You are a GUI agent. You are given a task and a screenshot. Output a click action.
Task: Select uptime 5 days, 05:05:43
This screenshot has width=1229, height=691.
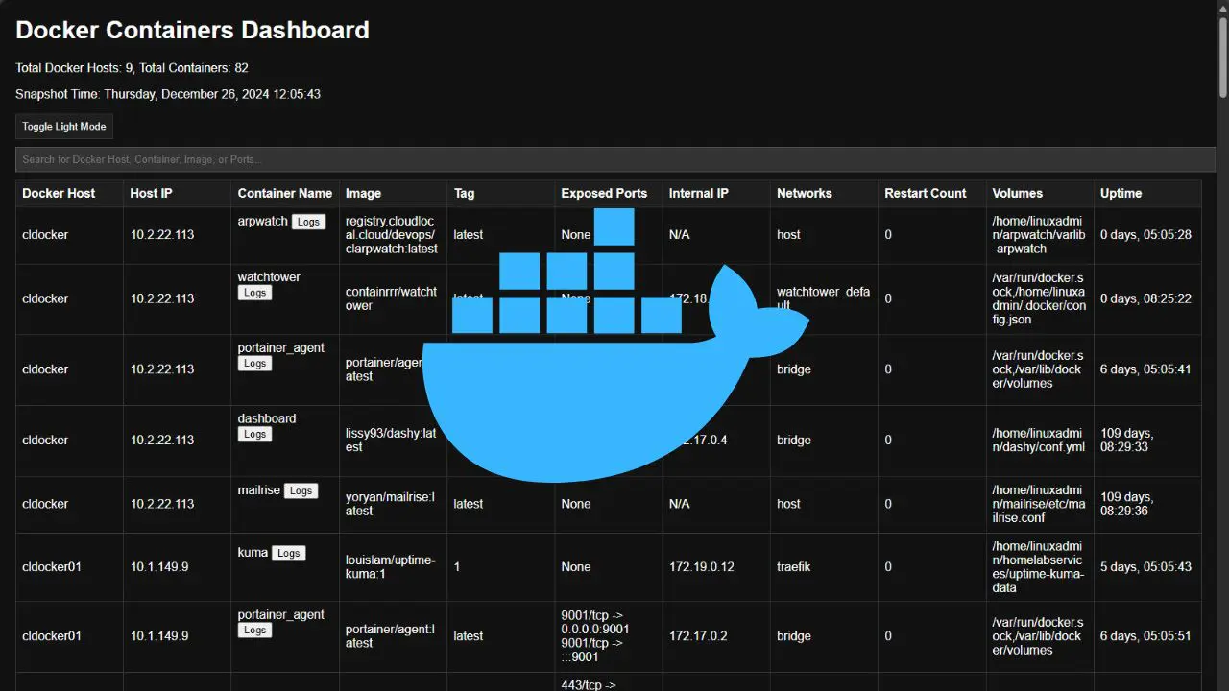pyautogui.click(x=1145, y=567)
